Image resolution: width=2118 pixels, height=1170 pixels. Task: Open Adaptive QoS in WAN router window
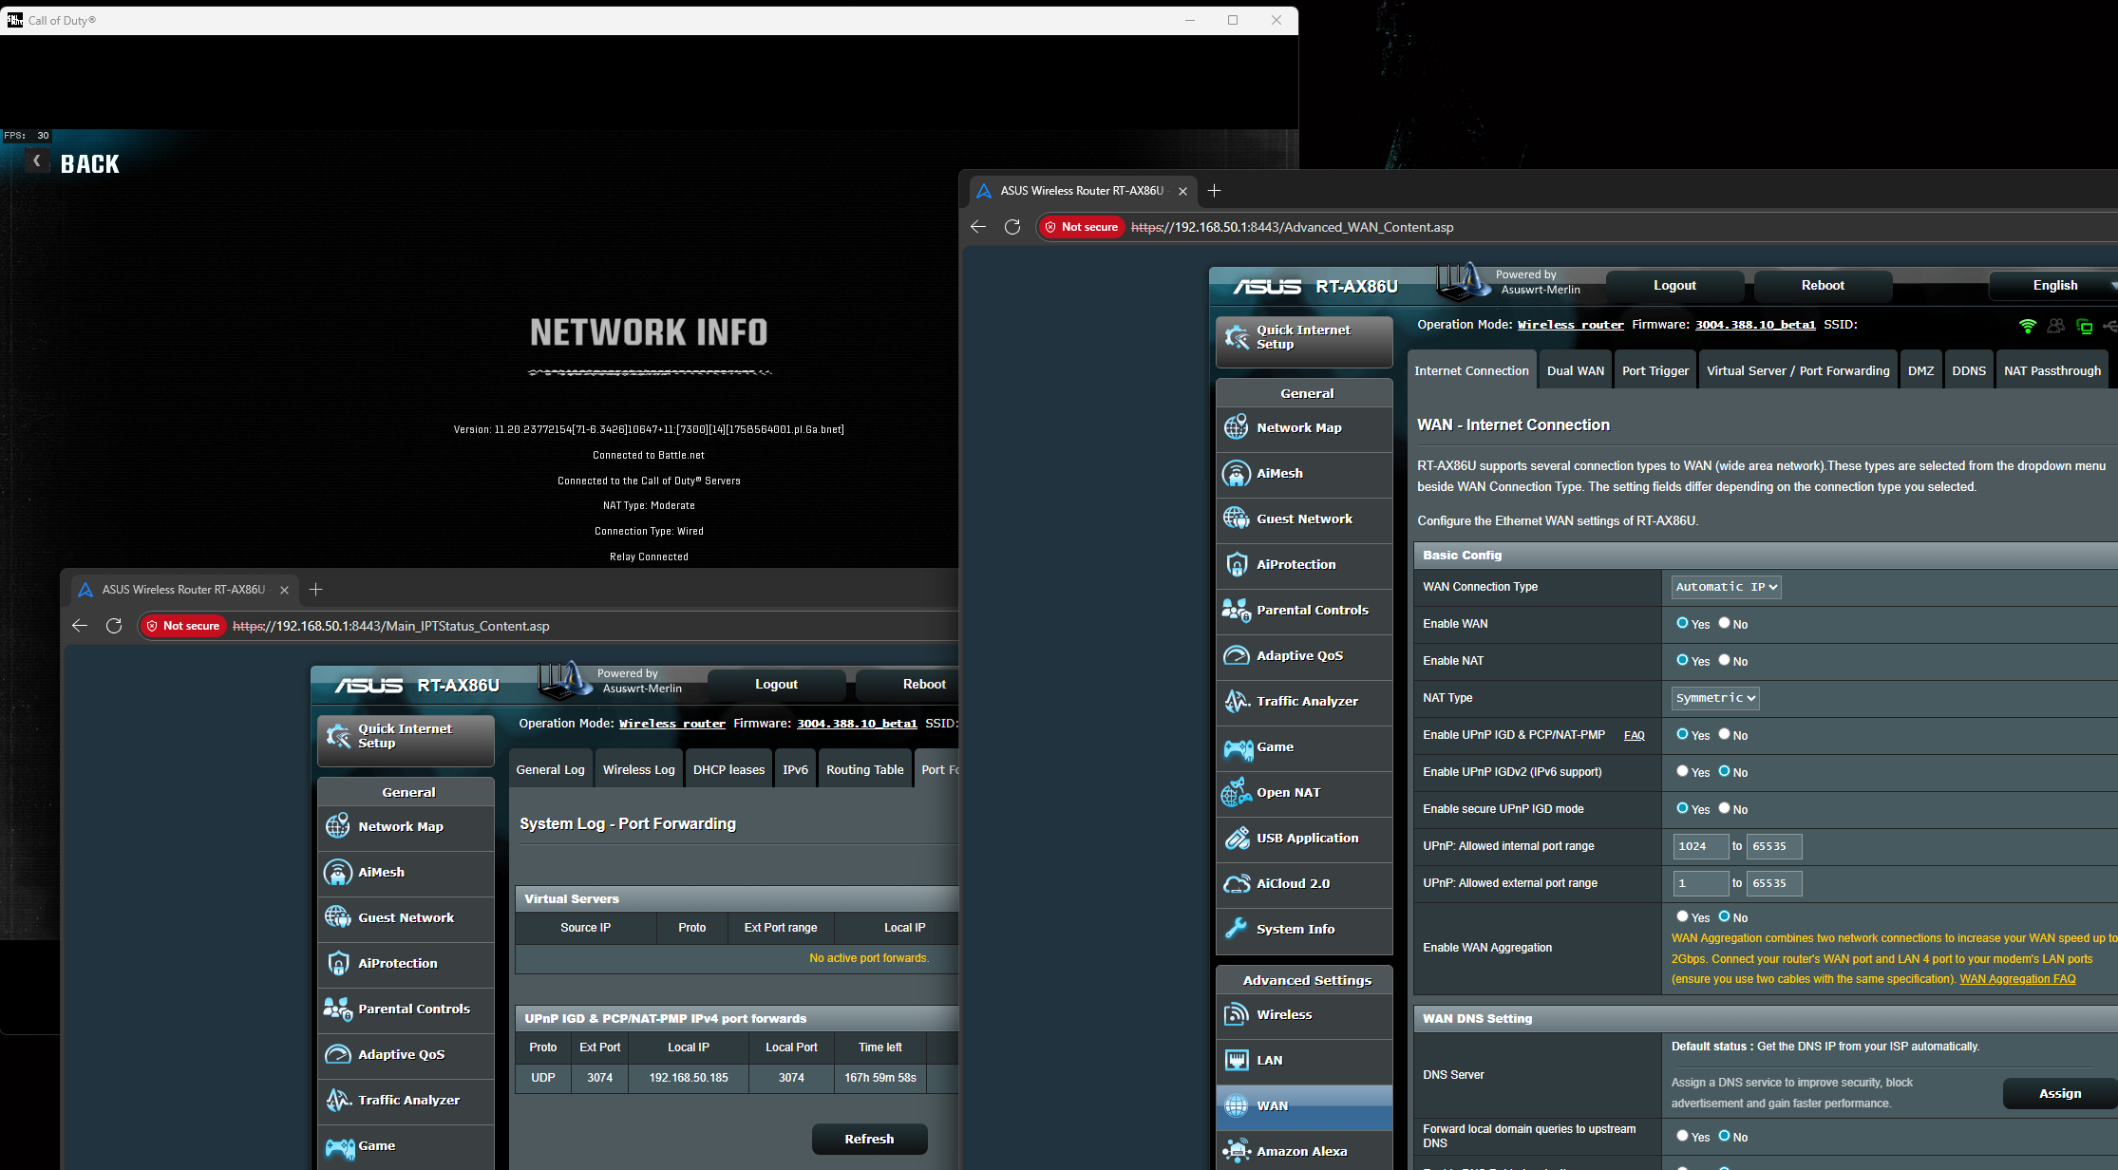coord(1304,655)
